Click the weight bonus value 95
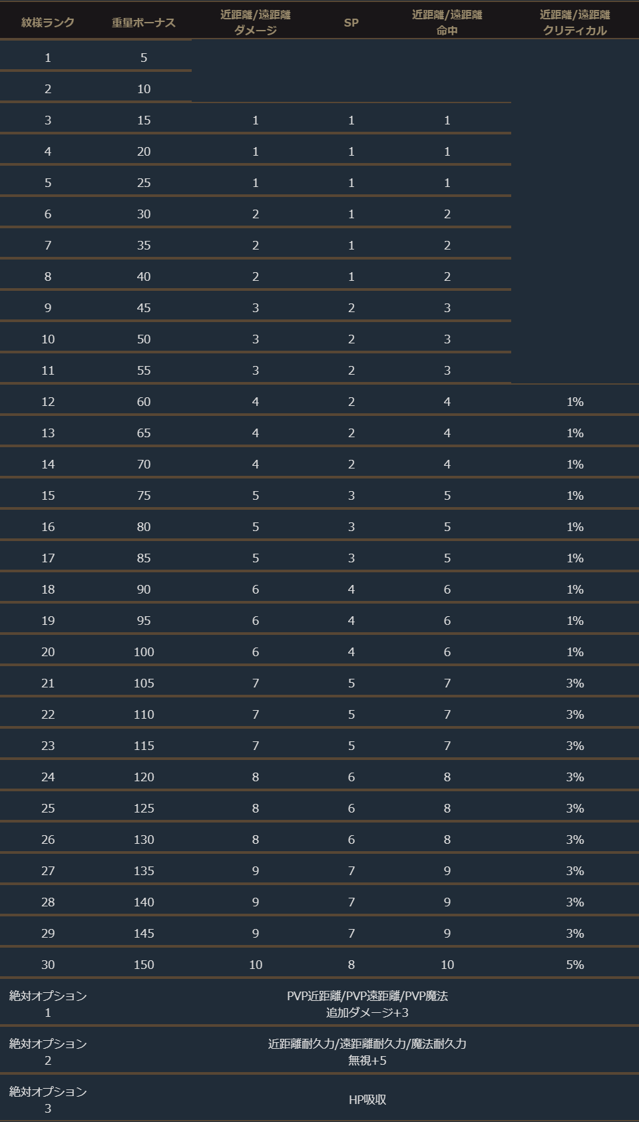The width and height of the screenshot is (639, 1122). [x=144, y=620]
